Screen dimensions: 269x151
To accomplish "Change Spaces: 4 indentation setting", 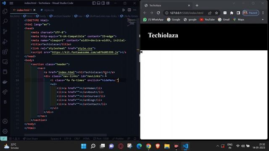I will click(56, 139).
